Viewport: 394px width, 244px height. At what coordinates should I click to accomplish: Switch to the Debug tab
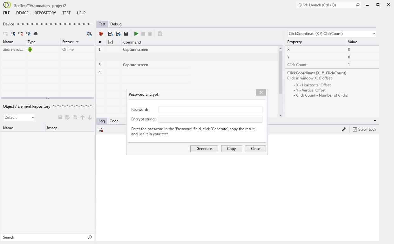(x=116, y=24)
